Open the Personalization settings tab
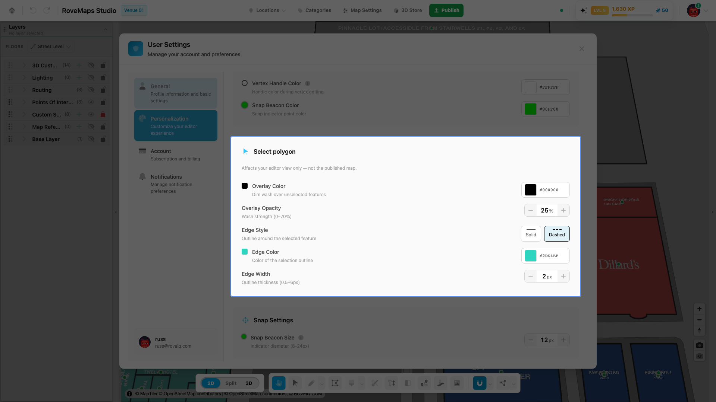This screenshot has width=716, height=402. pyautogui.click(x=176, y=125)
